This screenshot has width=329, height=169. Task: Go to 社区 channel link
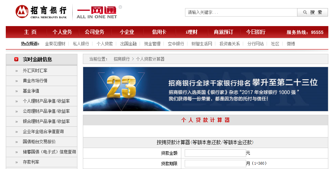tap(275, 44)
